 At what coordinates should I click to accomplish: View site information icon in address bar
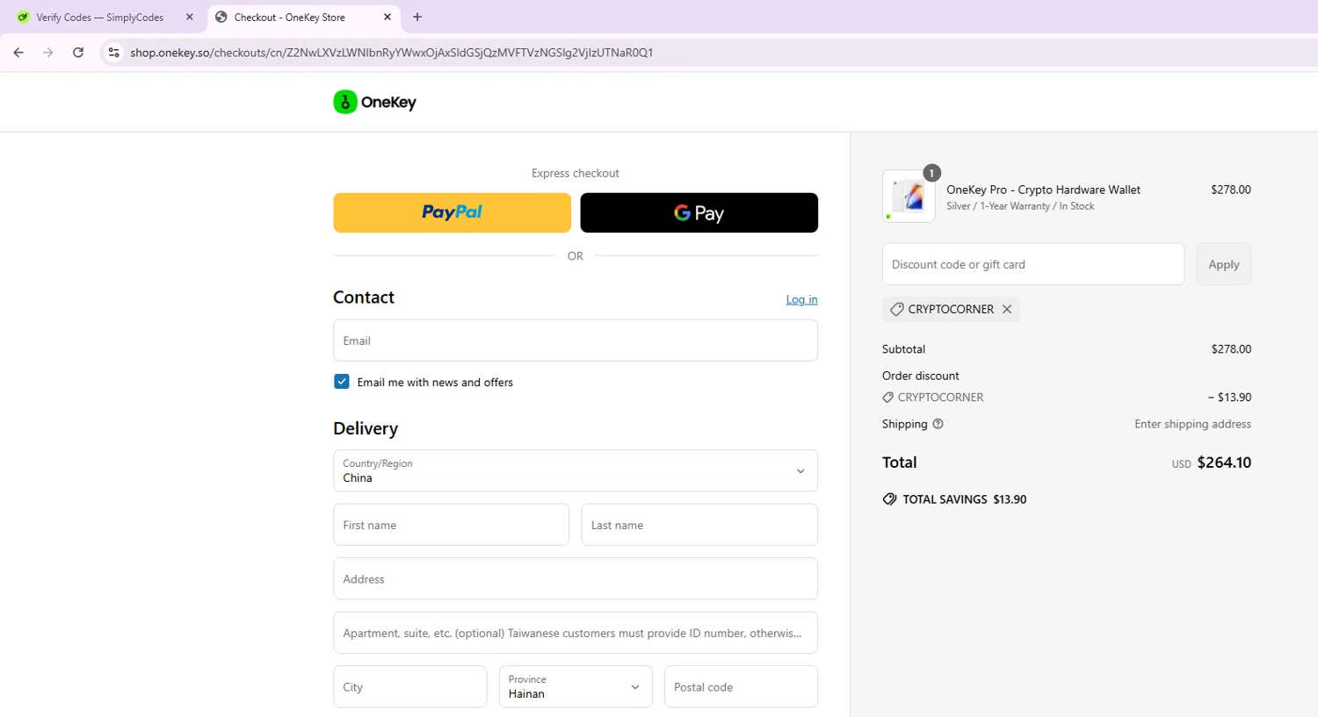113,53
